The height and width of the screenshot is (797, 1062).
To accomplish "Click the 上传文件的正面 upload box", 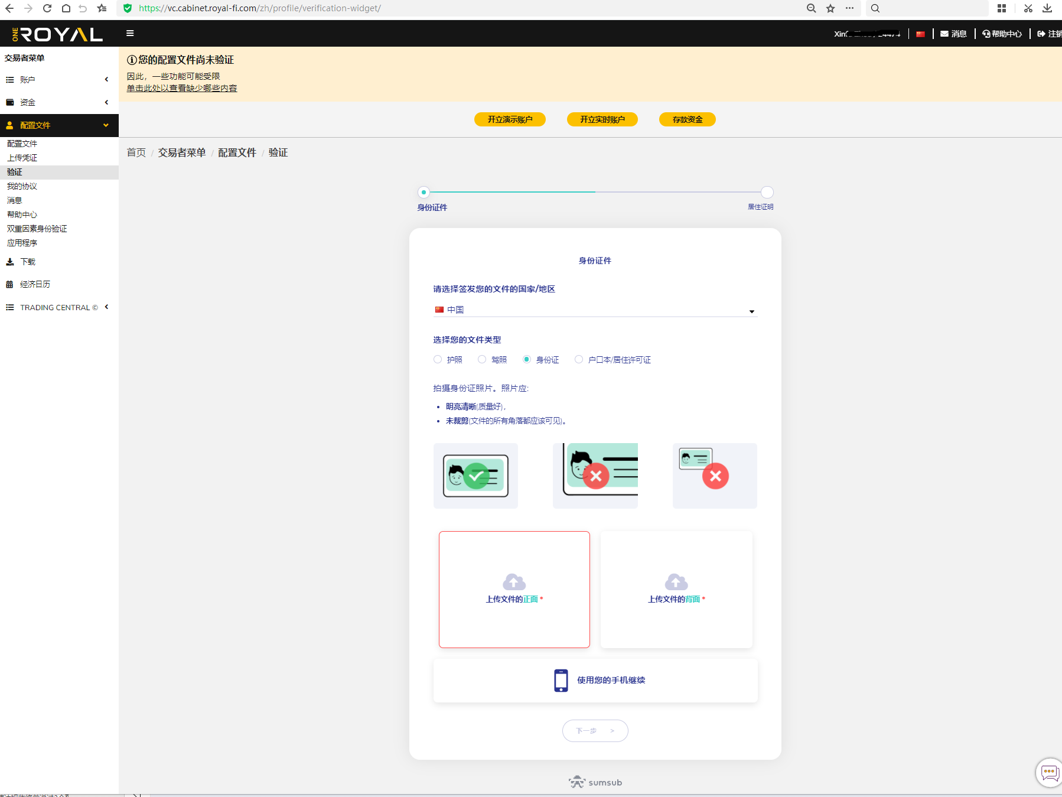I will (x=514, y=590).
